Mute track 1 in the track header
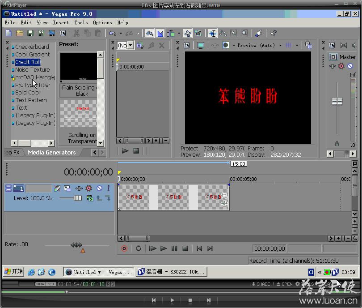Viewport: 362px width, 308px height. pyautogui.click(x=99, y=188)
